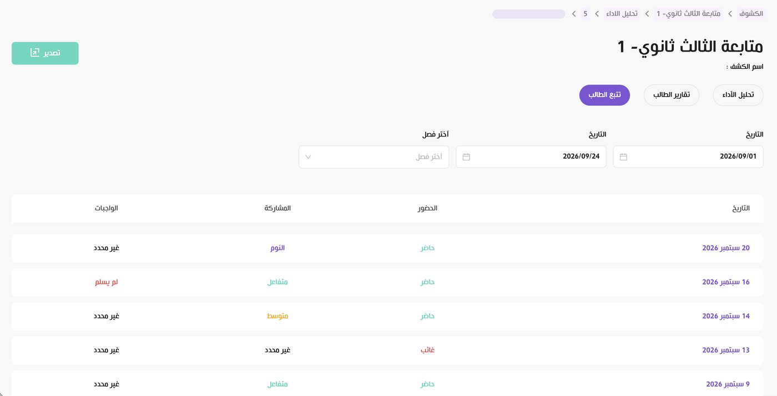
Task: Click غير محدد homework in the 20 سبتمبر row
Action: [106, 248]
